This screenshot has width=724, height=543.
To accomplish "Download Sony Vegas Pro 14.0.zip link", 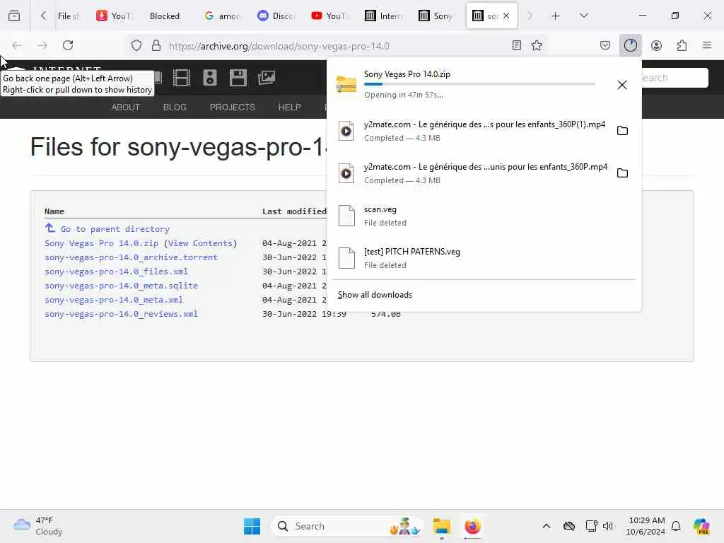I will pyautogui.click(x=101, y=243).
